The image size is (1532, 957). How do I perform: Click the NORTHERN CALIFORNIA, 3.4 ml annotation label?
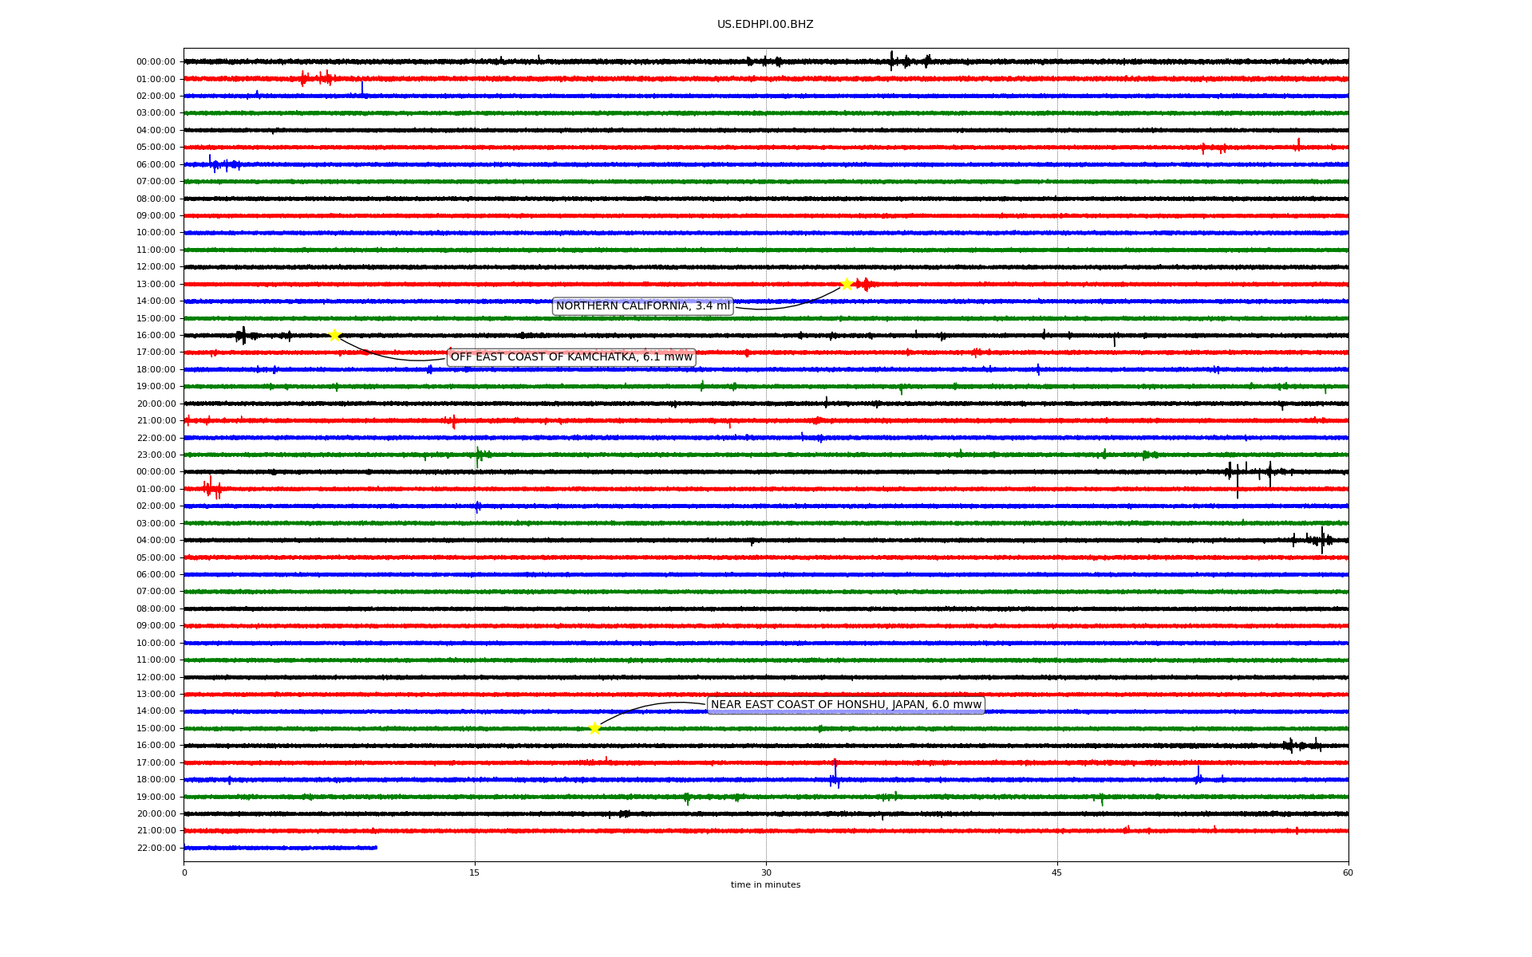click(642, 306)
